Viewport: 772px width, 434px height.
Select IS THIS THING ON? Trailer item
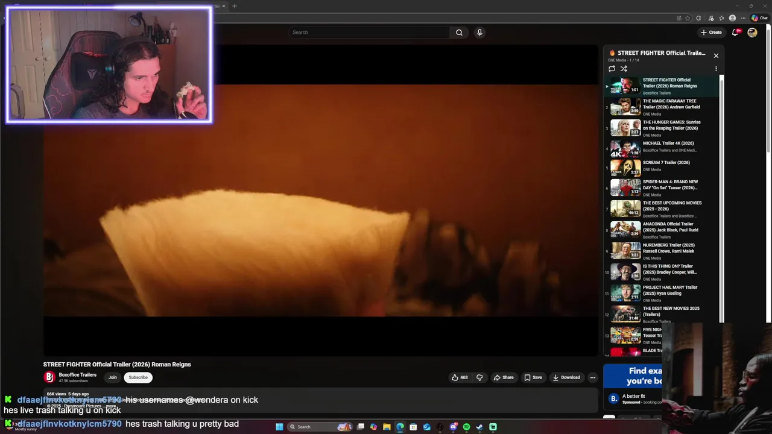click(x=663, y=272)
